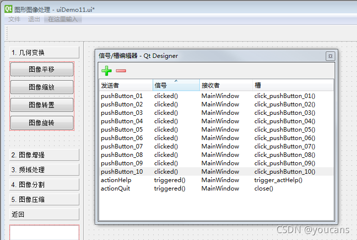Click the toolbar drag handle under menu
The height and width of the screenshot is (240, 357).
(x=7, y=33)
